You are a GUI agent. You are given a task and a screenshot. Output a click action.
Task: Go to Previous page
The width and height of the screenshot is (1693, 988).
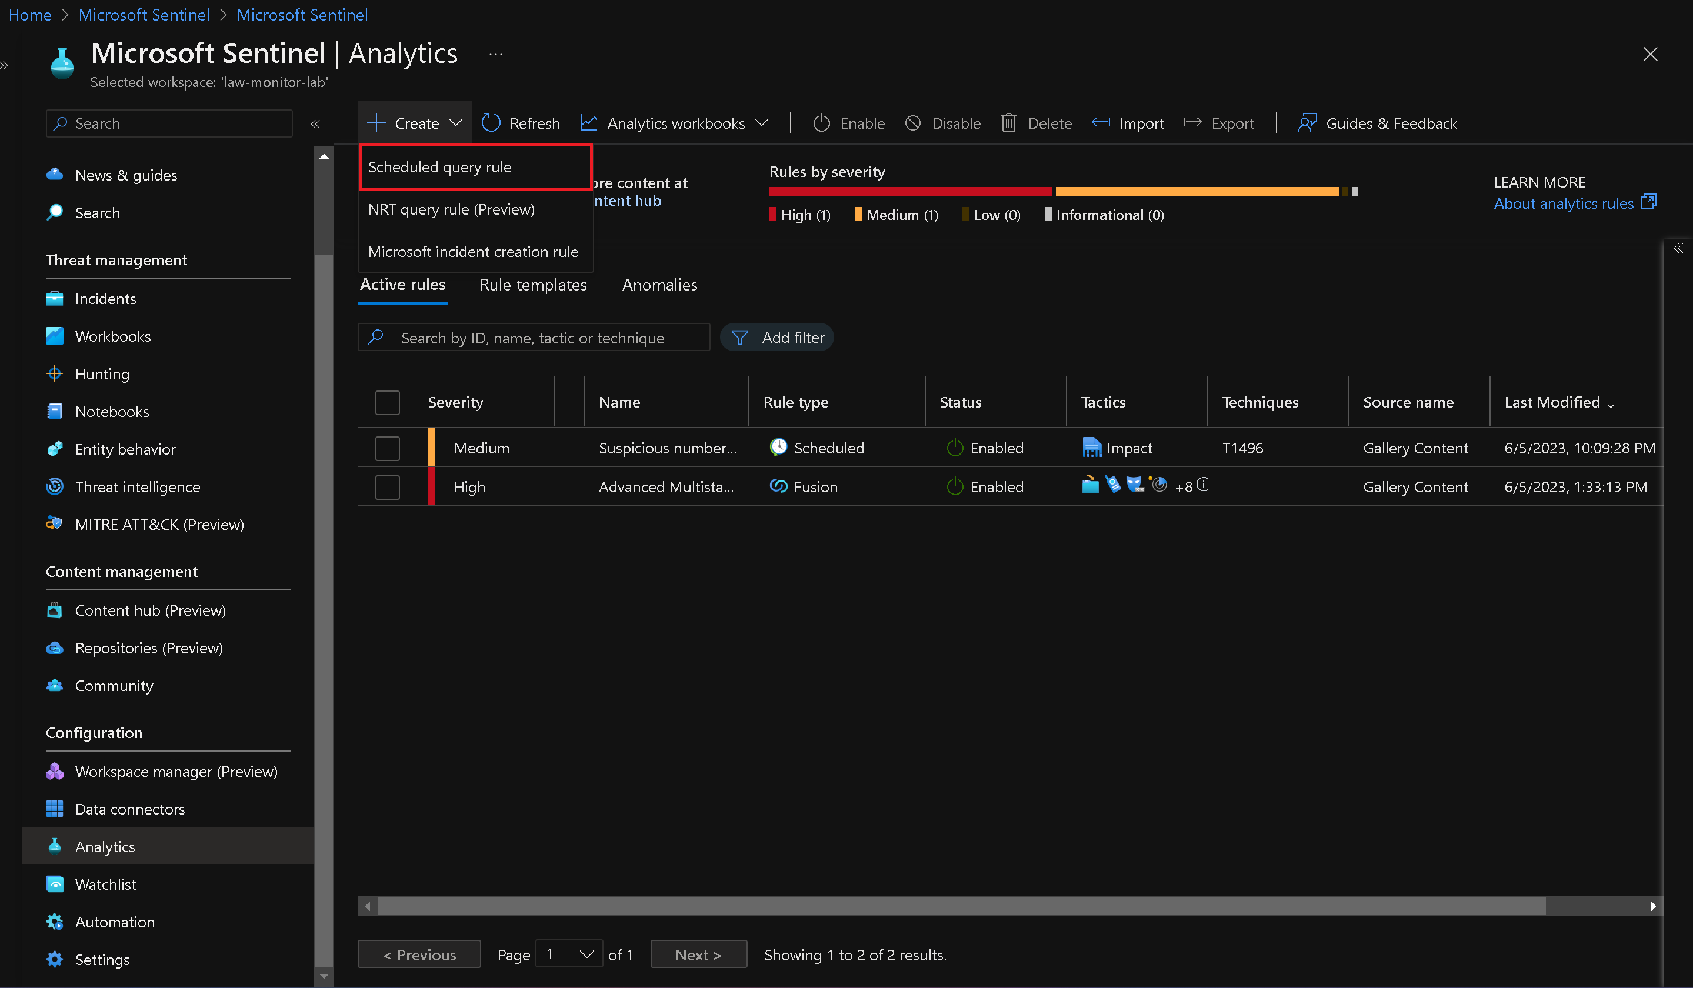click(x=419, y=954)
